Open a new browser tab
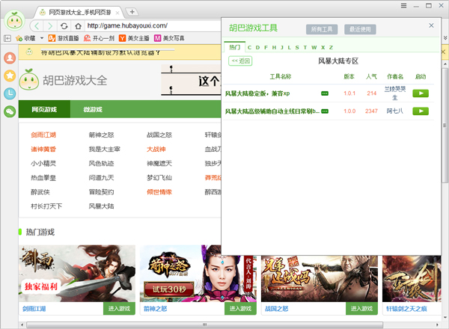 point(132,11)
